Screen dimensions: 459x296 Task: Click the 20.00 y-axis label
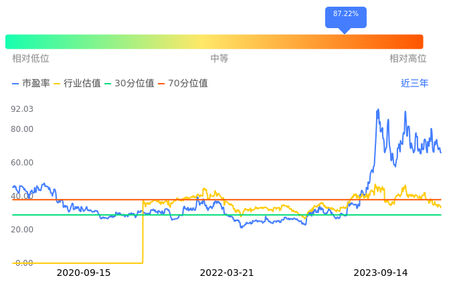click(22, 230)
